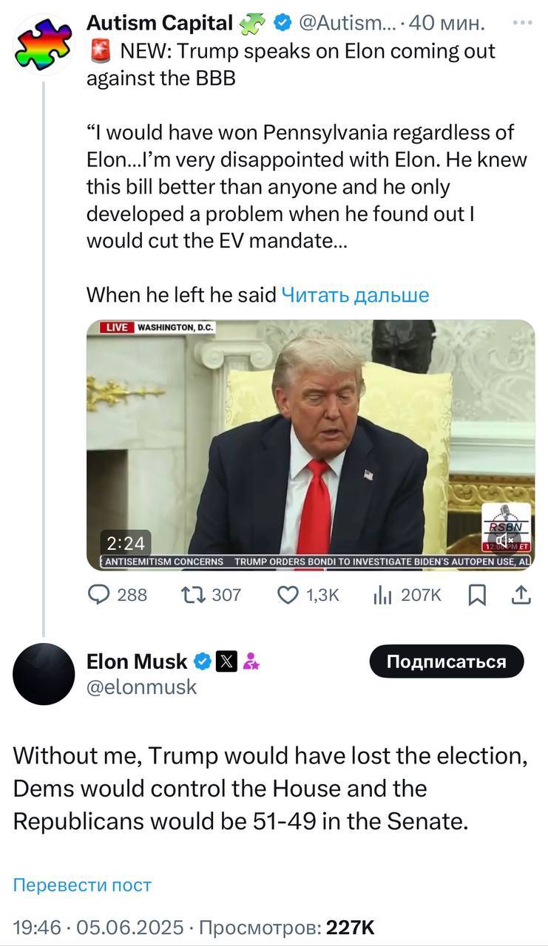The height and width of the screenshot is (946, 548).
Task: Open Elon Musk's profile picture
Action: (x=44, y=673)
